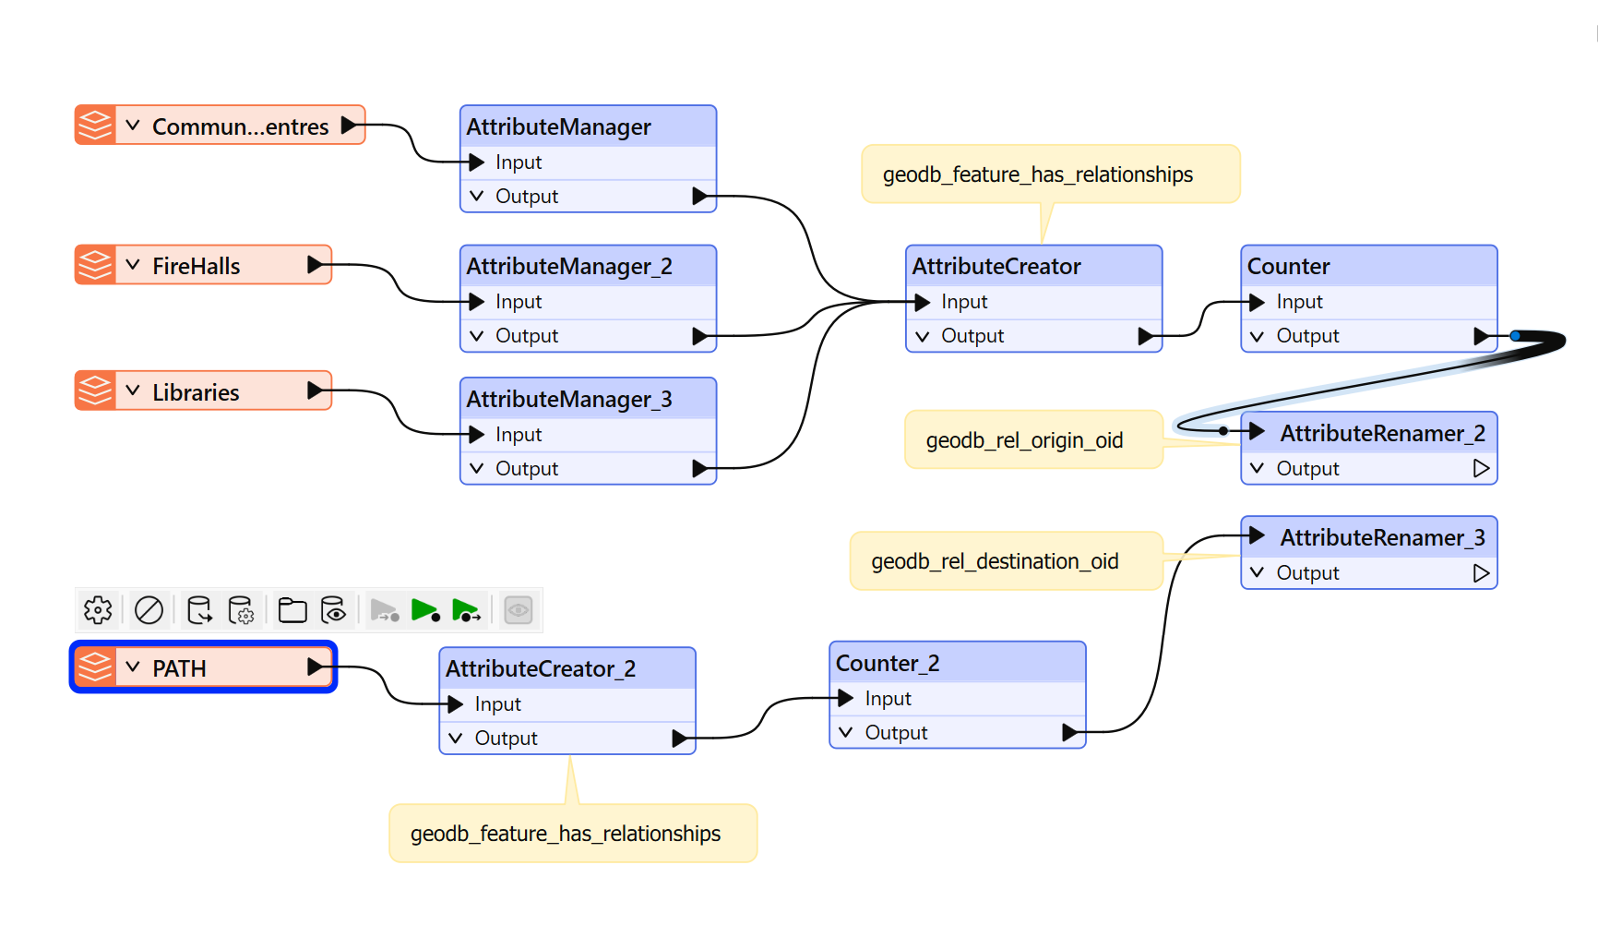
Task: Click AttributeManager_3 Input port row
Action: [588, 434]
